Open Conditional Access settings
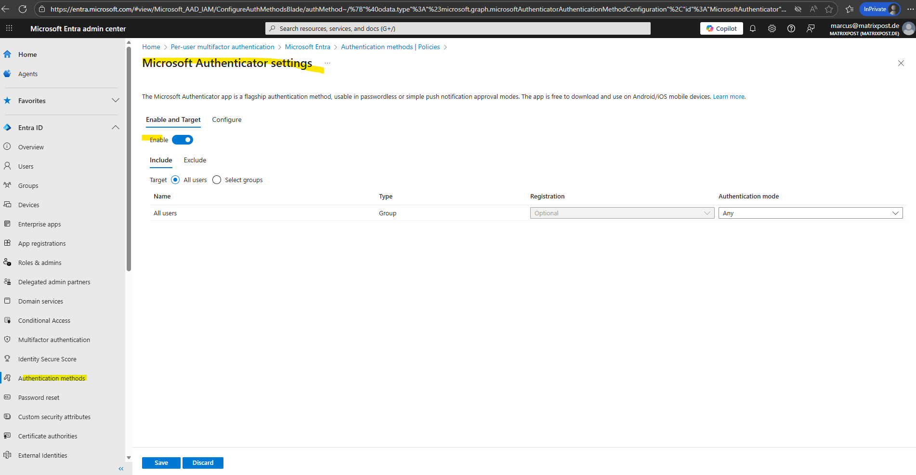This screenshot has width=916, height=475. pyautogui.click(x=44, y=320)
